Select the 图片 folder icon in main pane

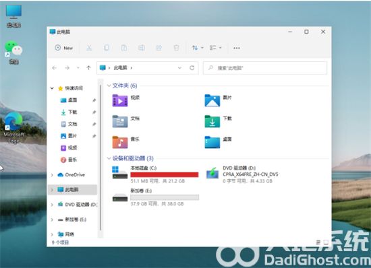pos(212,100)
